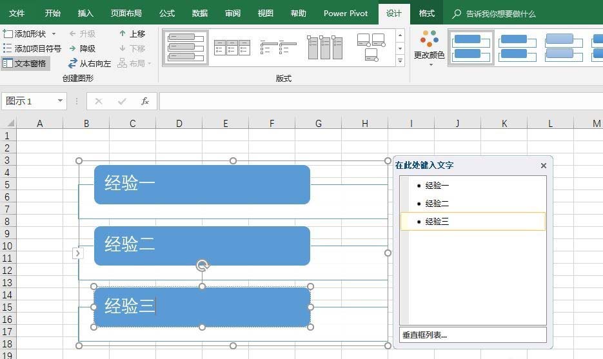Collapse text pane with the SmartArt side arrow
Viewport: 603px width, 359px height.
(x=77, y=253)
